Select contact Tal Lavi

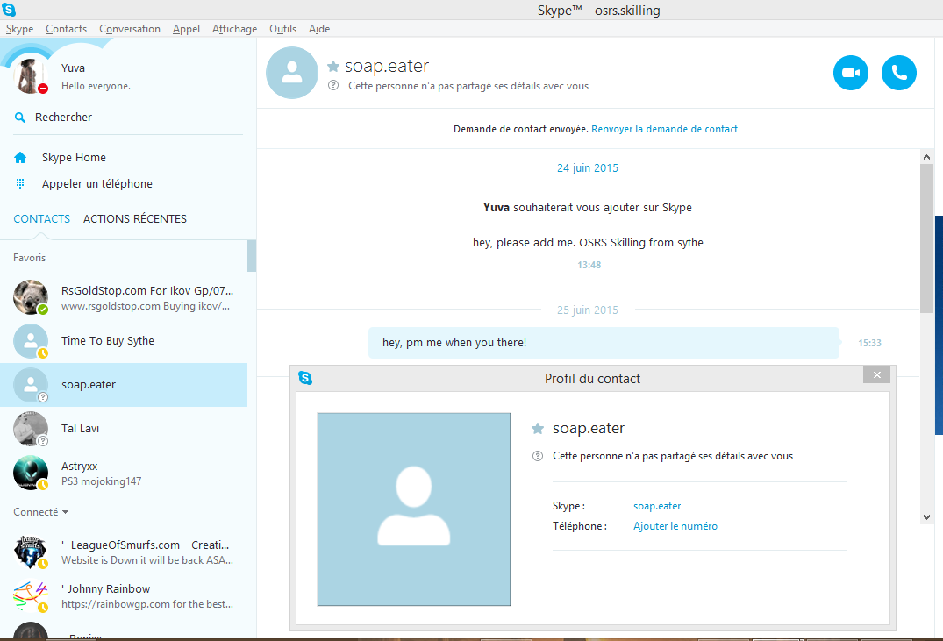click(124, 429)
